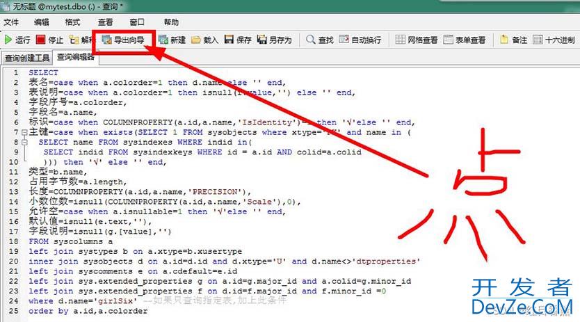Viewport: 580px width, 322px height.
Task: Click '字段说明=isnull(g.[value],'')' on line 17
Action: point(100,232)
